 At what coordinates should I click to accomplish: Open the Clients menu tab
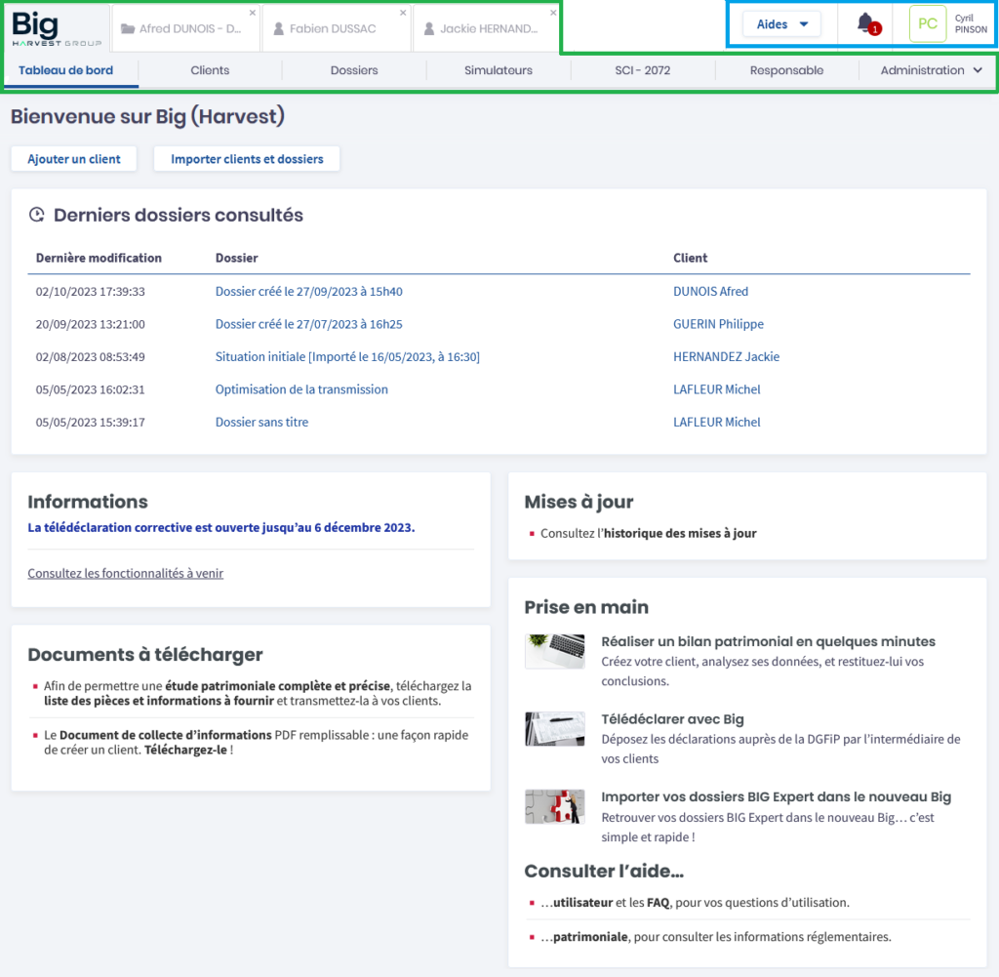210,70
